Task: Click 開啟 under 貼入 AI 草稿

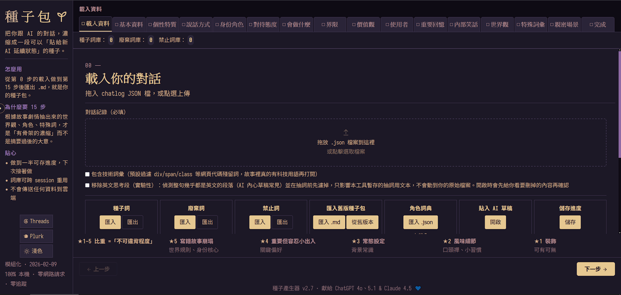Action: coord(495,222)
